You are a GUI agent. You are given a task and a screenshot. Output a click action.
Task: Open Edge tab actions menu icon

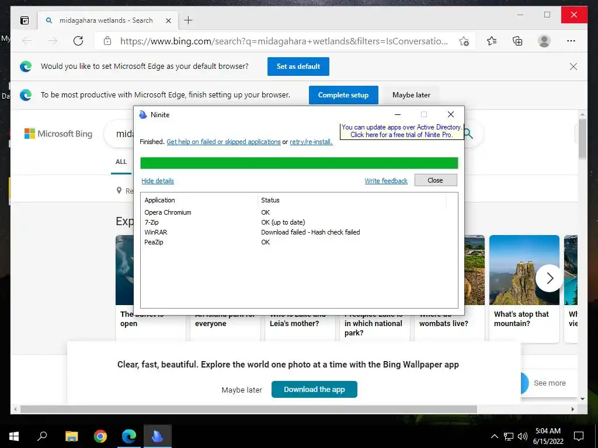click(25, 20)
